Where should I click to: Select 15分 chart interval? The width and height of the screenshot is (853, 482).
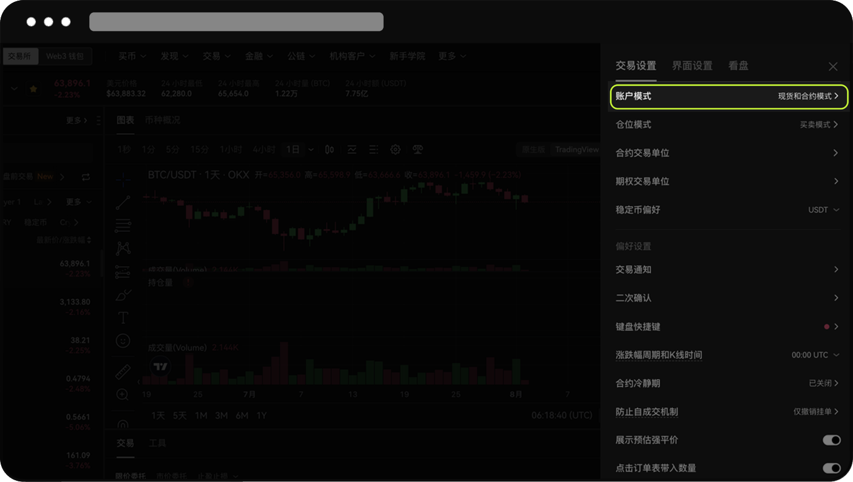tap(199, 149)
